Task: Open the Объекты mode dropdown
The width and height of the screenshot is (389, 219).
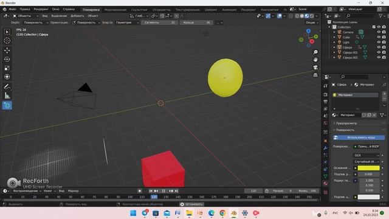Action: pyautogui.click(x=26, y=16)
